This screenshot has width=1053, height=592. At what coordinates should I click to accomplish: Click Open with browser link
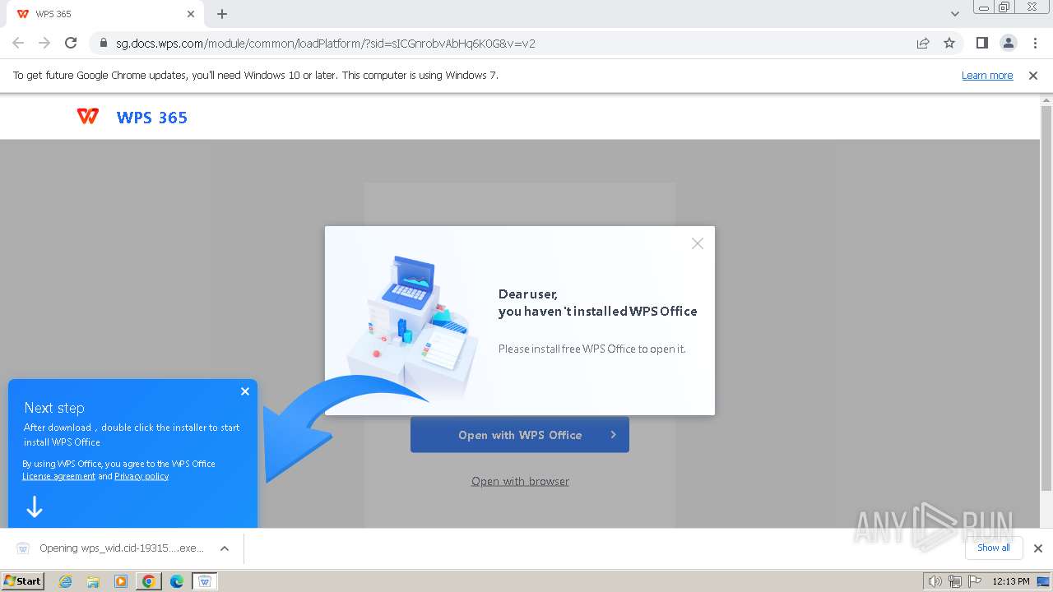(520, 481)
